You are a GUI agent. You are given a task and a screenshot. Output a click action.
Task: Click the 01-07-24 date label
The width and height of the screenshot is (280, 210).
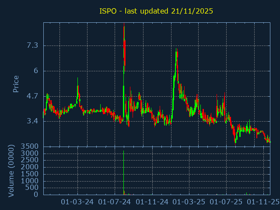point(115,202)
